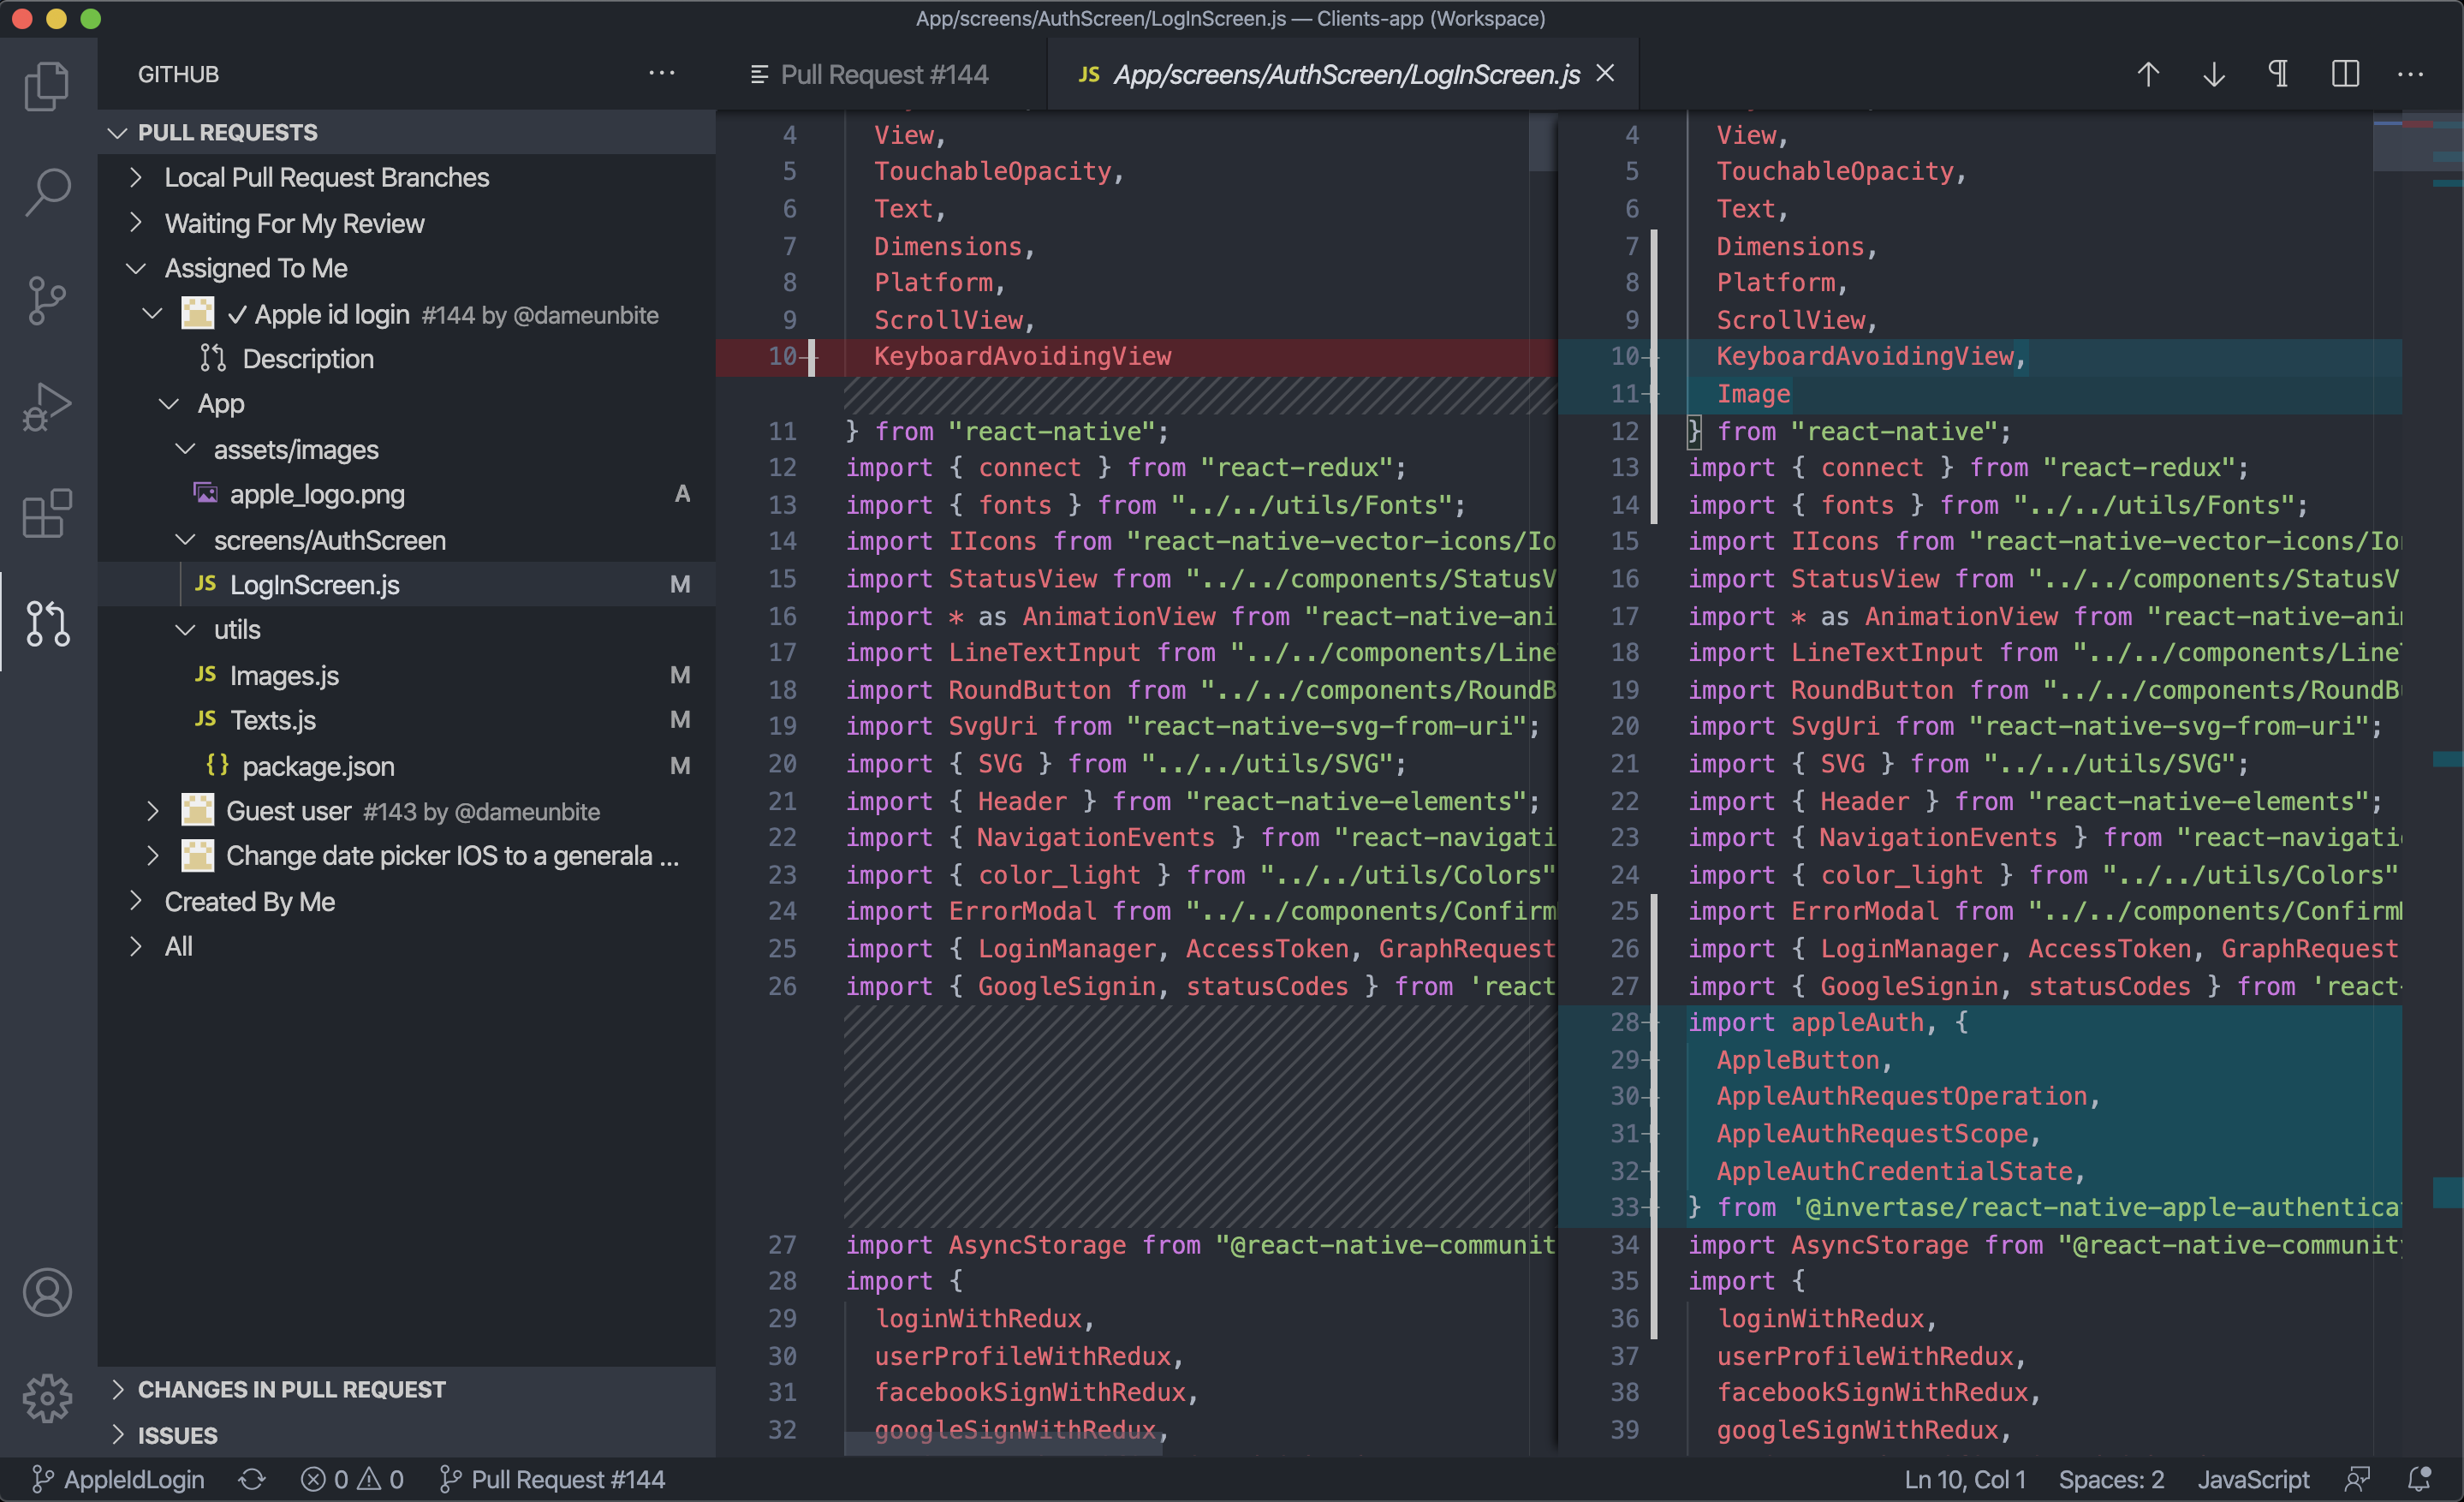This screenshot has width=2464, height=1502.
Task: Open Images.js changed file
Action: [406, 675]
